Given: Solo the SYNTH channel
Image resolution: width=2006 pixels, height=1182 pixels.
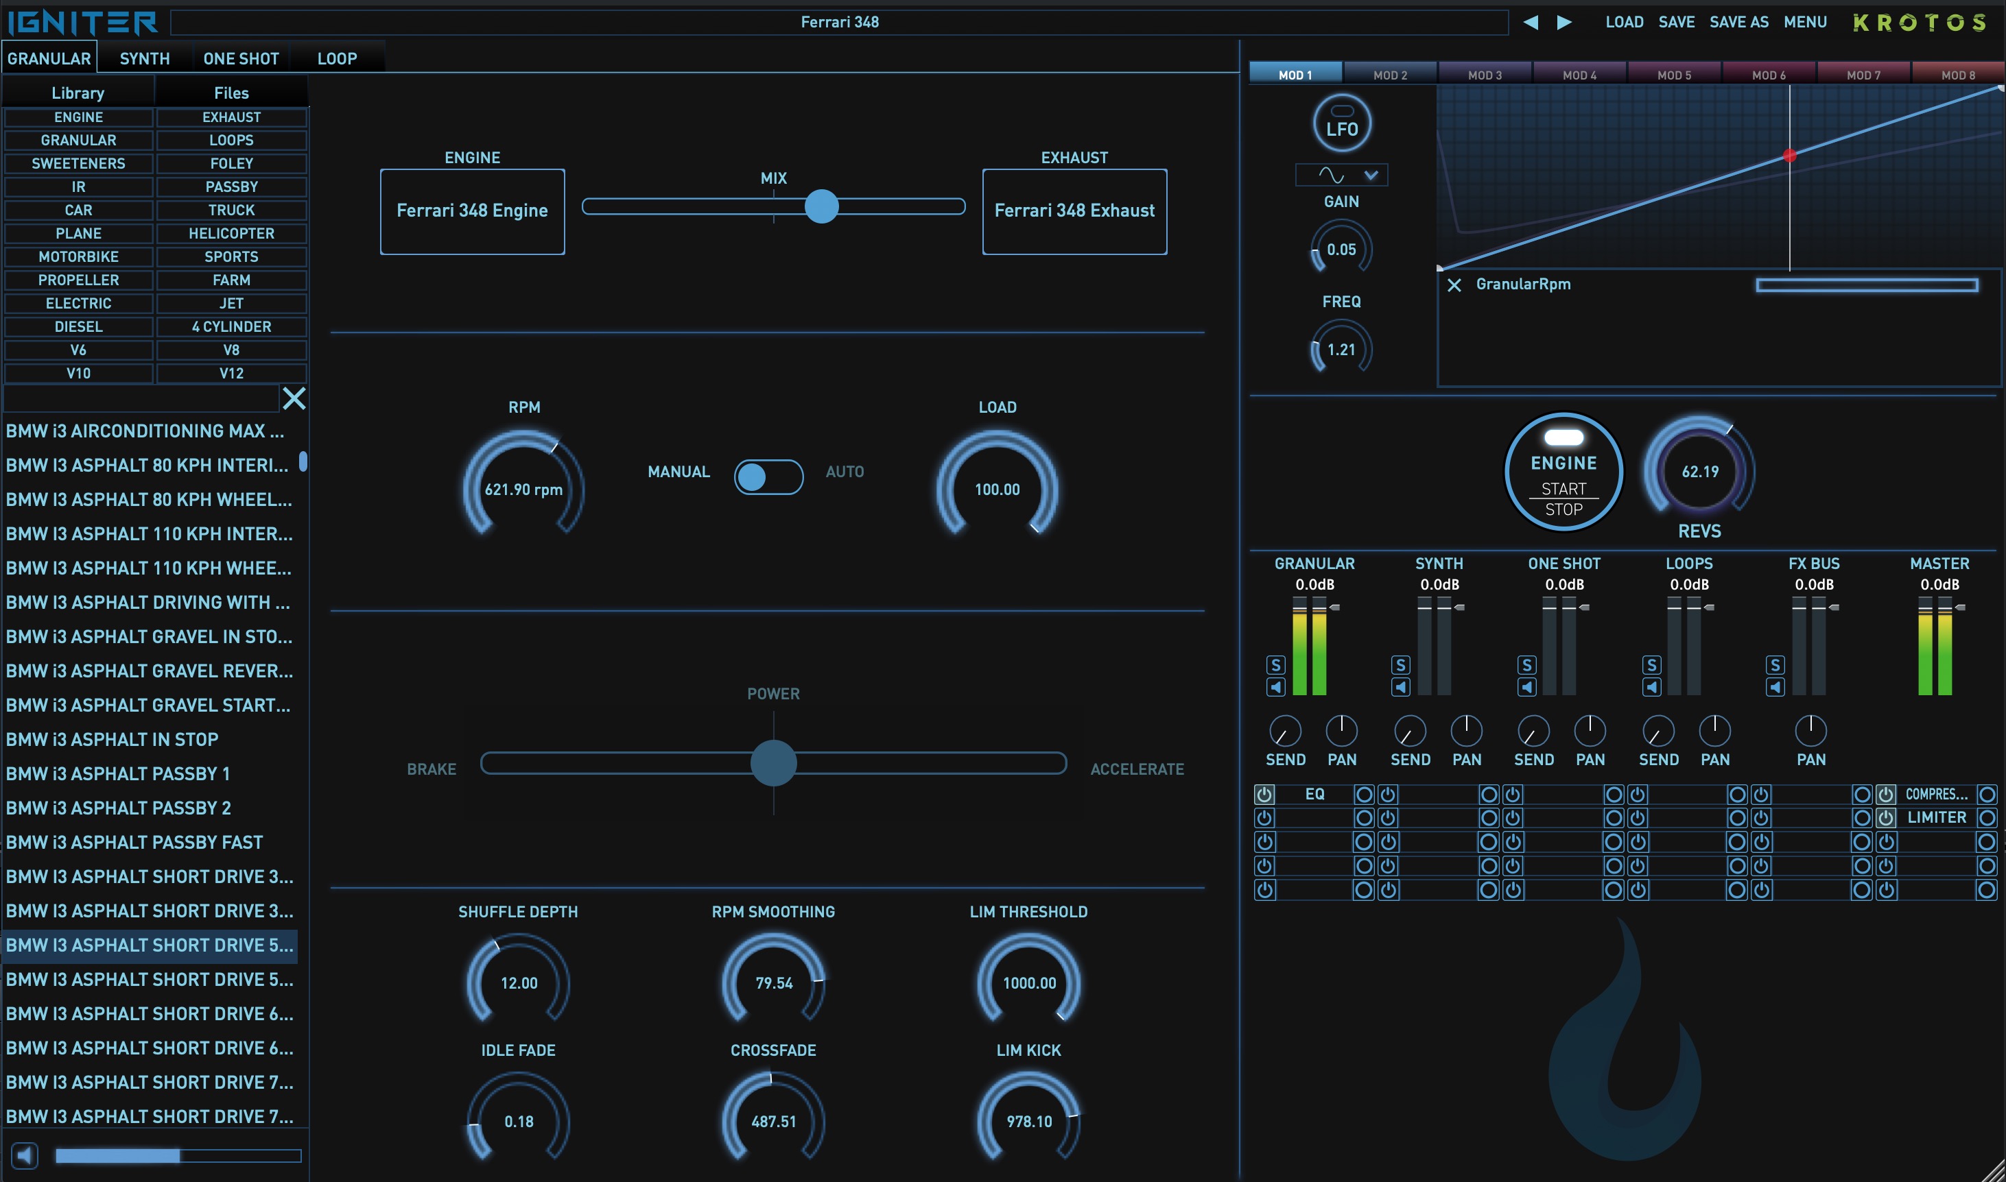Looking at the screenshot, I should [1401, 665].
